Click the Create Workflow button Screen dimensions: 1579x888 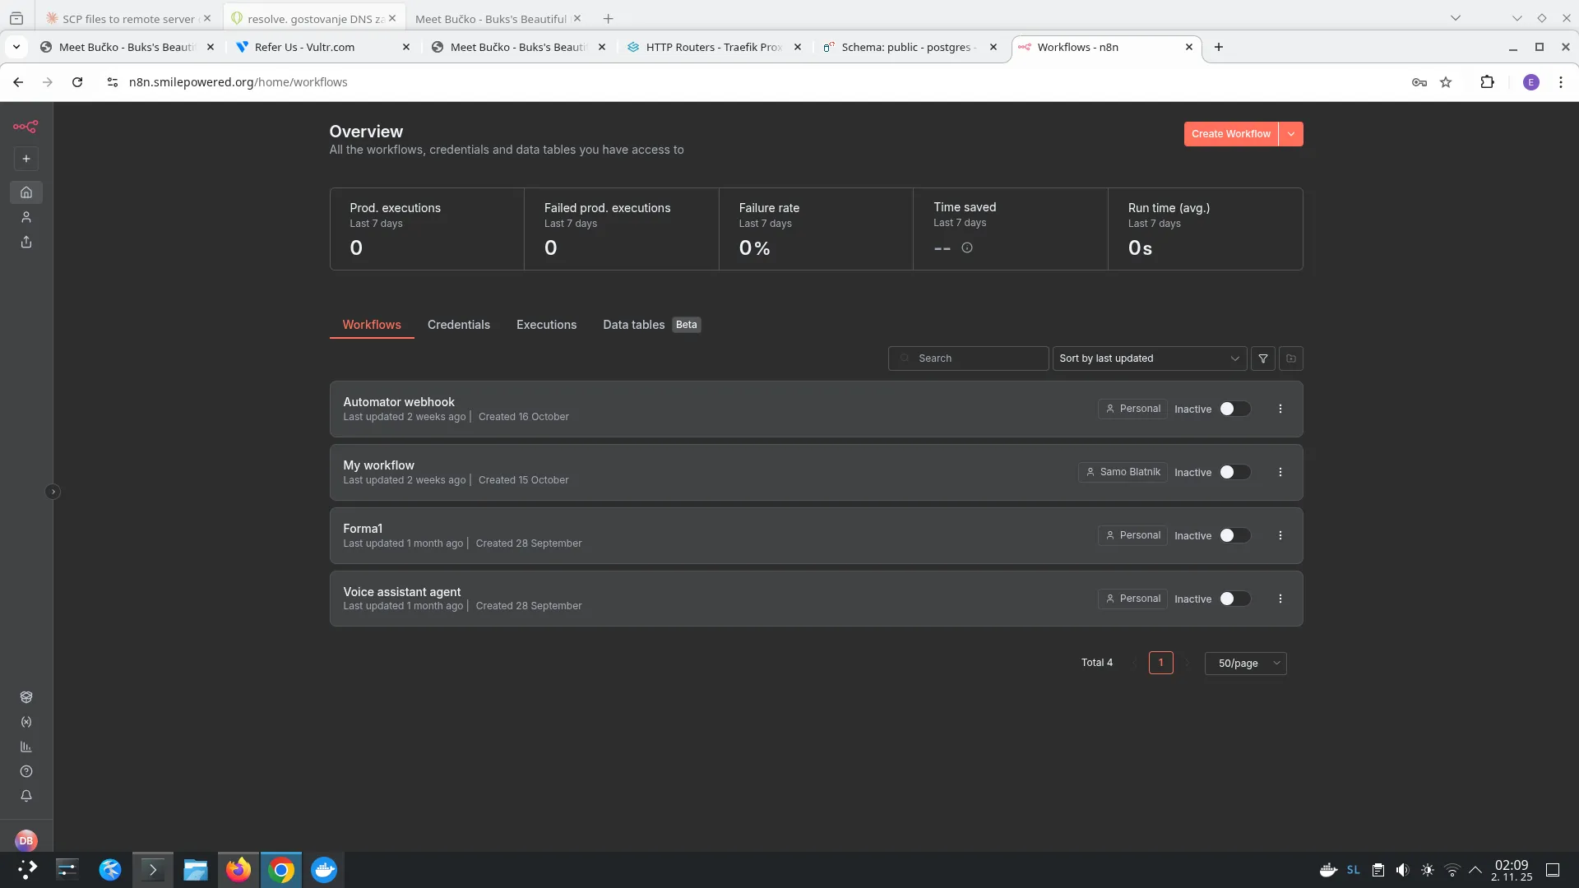coord(1230,134)
